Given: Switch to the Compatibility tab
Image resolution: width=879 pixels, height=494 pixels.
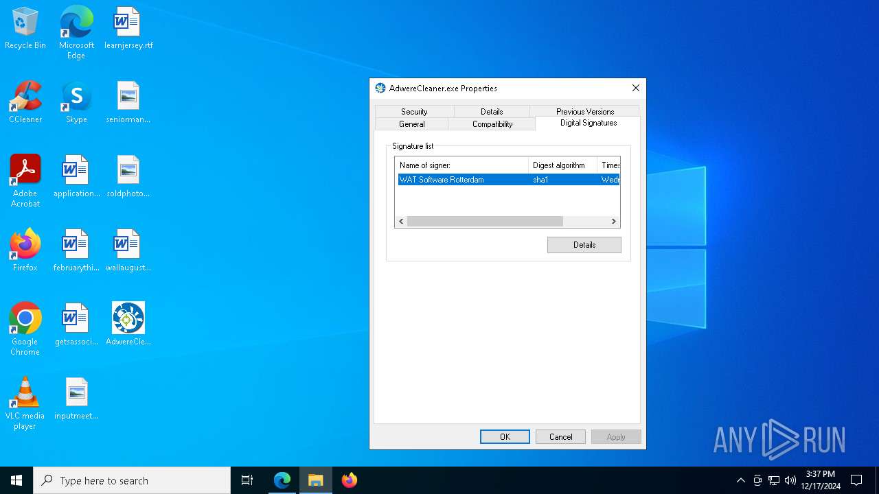Looking at the screenshot, I should pyautogui.click(x=492, y=124).
